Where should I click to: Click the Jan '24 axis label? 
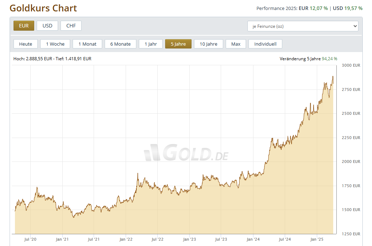pyautogui.click(x=253, y=239)
